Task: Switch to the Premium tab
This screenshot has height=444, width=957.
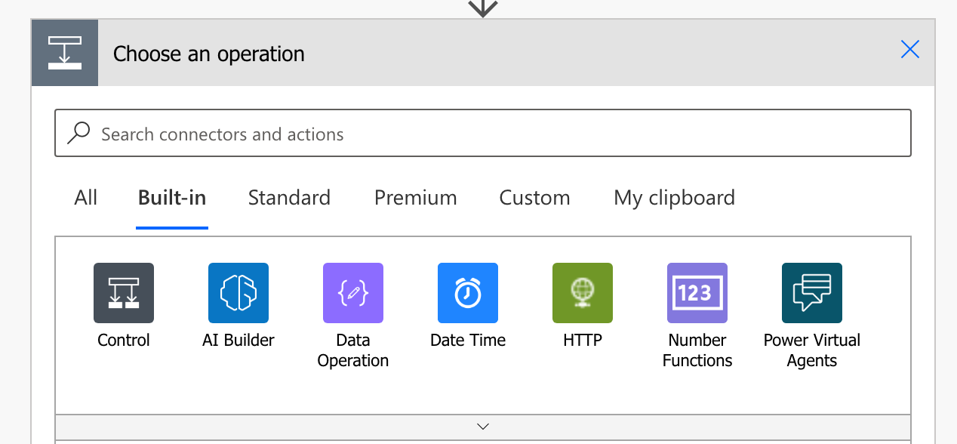Action: click(x=416, y=198)
